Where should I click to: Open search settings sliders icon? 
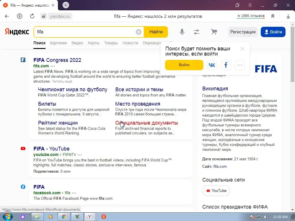[196, 32]
